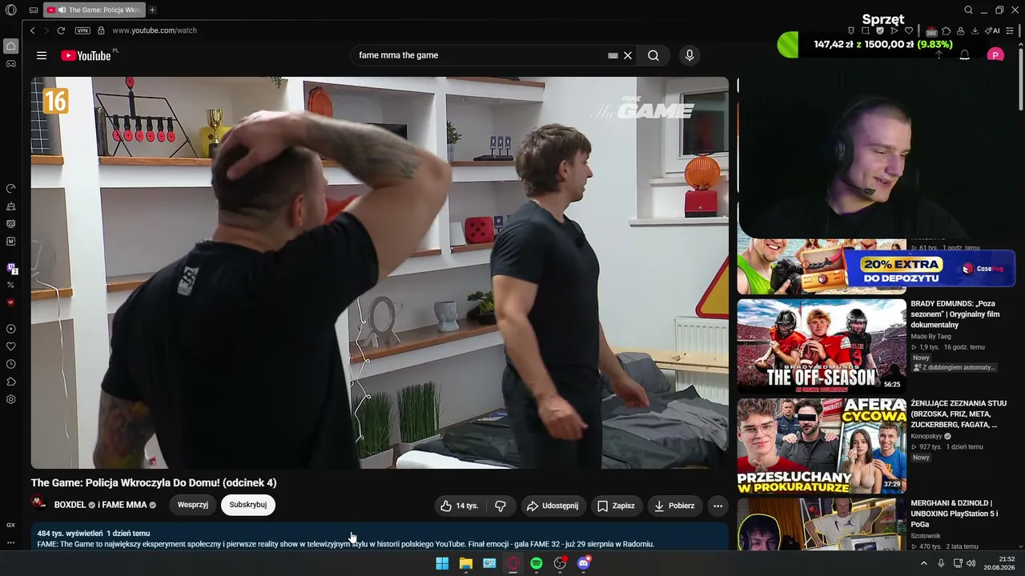Image resolution: width=1025 pixels, height=576 pixels.
Task: Add page to bookmarks with the heart
Action: pyautogui.click(x=909, y=30)
